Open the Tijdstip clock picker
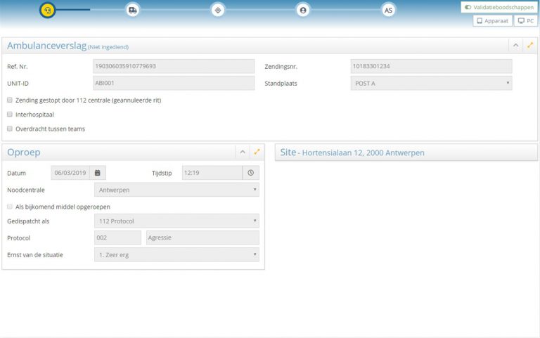The width and height of the screenshot is (540, 338). pos(251,173)
